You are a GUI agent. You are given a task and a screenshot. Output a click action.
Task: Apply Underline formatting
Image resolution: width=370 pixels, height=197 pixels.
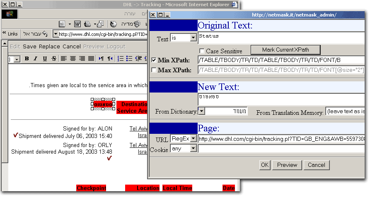[45, 59]
